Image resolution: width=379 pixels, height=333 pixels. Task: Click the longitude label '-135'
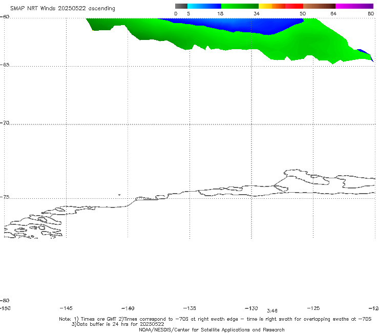tap(189, 308)
